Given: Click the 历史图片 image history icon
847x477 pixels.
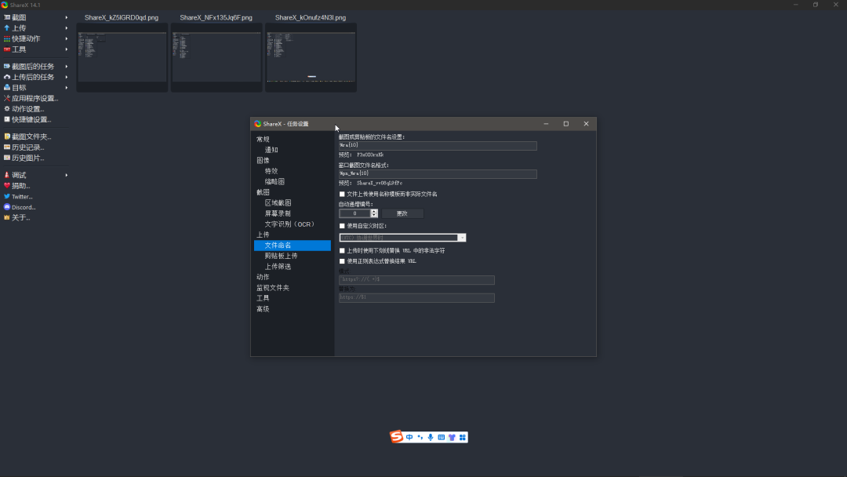Looking at the screenshot, I should (7, 158).
